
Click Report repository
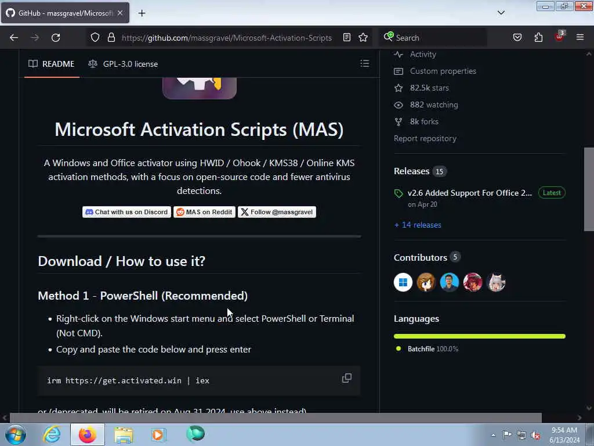pyautogui.click(x=425, y=138)
